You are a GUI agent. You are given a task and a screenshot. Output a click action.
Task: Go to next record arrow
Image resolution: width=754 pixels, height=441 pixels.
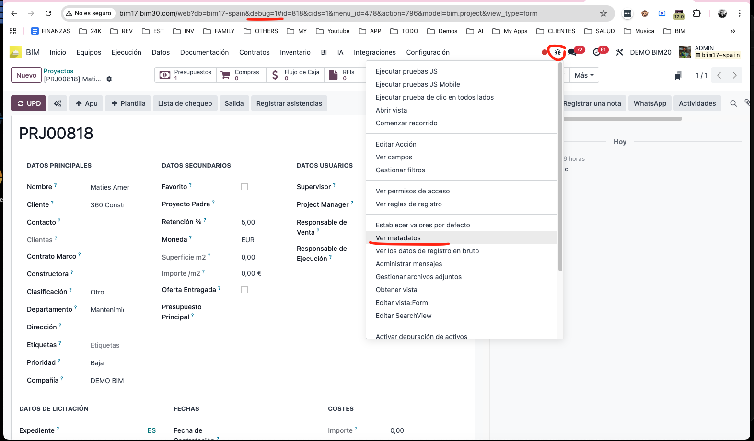pos(735,75)
